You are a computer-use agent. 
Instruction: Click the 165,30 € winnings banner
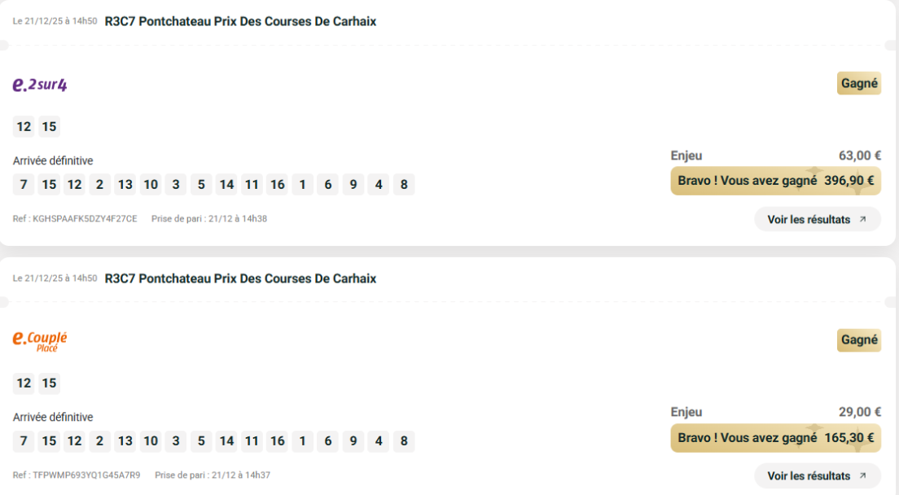pos(775,438)
